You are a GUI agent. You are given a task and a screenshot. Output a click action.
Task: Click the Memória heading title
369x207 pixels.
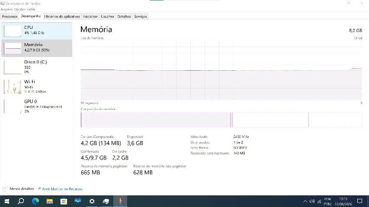click(x=96, y=29)
